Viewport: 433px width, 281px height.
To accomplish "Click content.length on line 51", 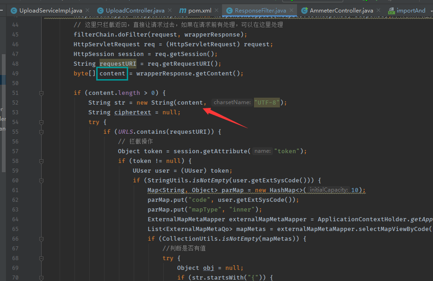I will pyautogui.click(x=114, y=93).
